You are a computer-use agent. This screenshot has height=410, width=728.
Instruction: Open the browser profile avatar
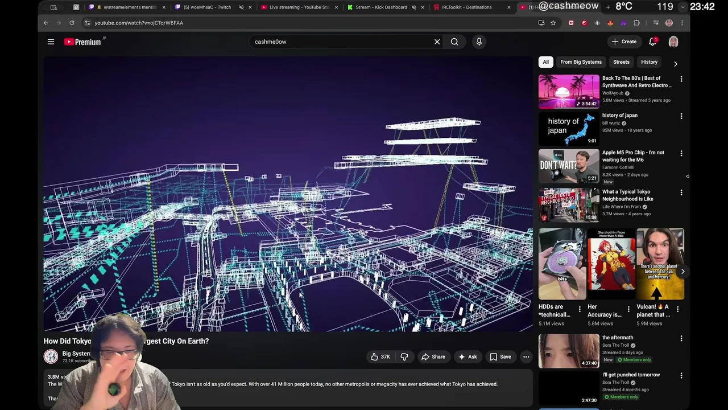point(669,23)
